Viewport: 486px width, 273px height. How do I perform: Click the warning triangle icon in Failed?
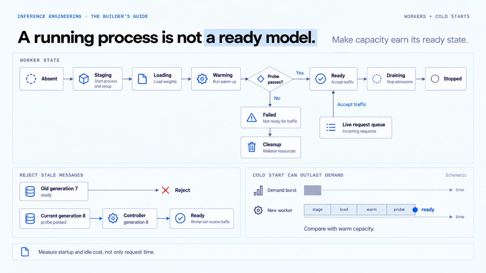(252, 118)
